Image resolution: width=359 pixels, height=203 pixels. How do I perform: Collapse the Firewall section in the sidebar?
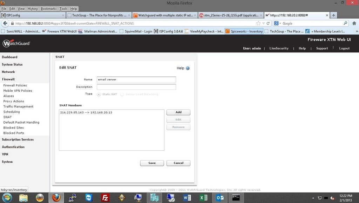8,79
